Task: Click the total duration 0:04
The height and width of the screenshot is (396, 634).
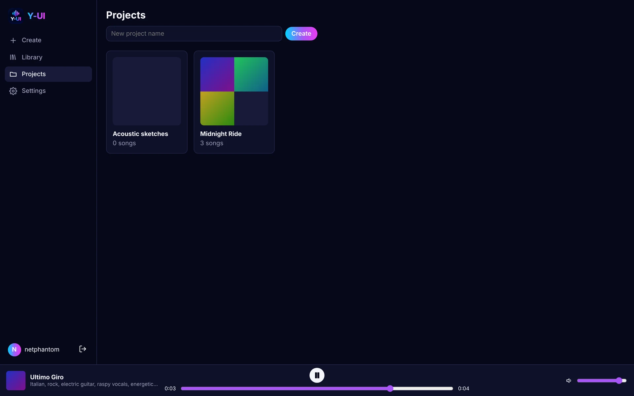Action: click(464, 388)
